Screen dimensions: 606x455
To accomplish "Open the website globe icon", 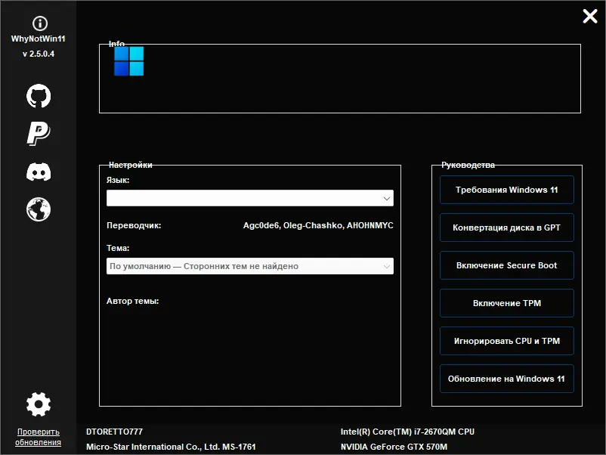I will coord(39,209).
